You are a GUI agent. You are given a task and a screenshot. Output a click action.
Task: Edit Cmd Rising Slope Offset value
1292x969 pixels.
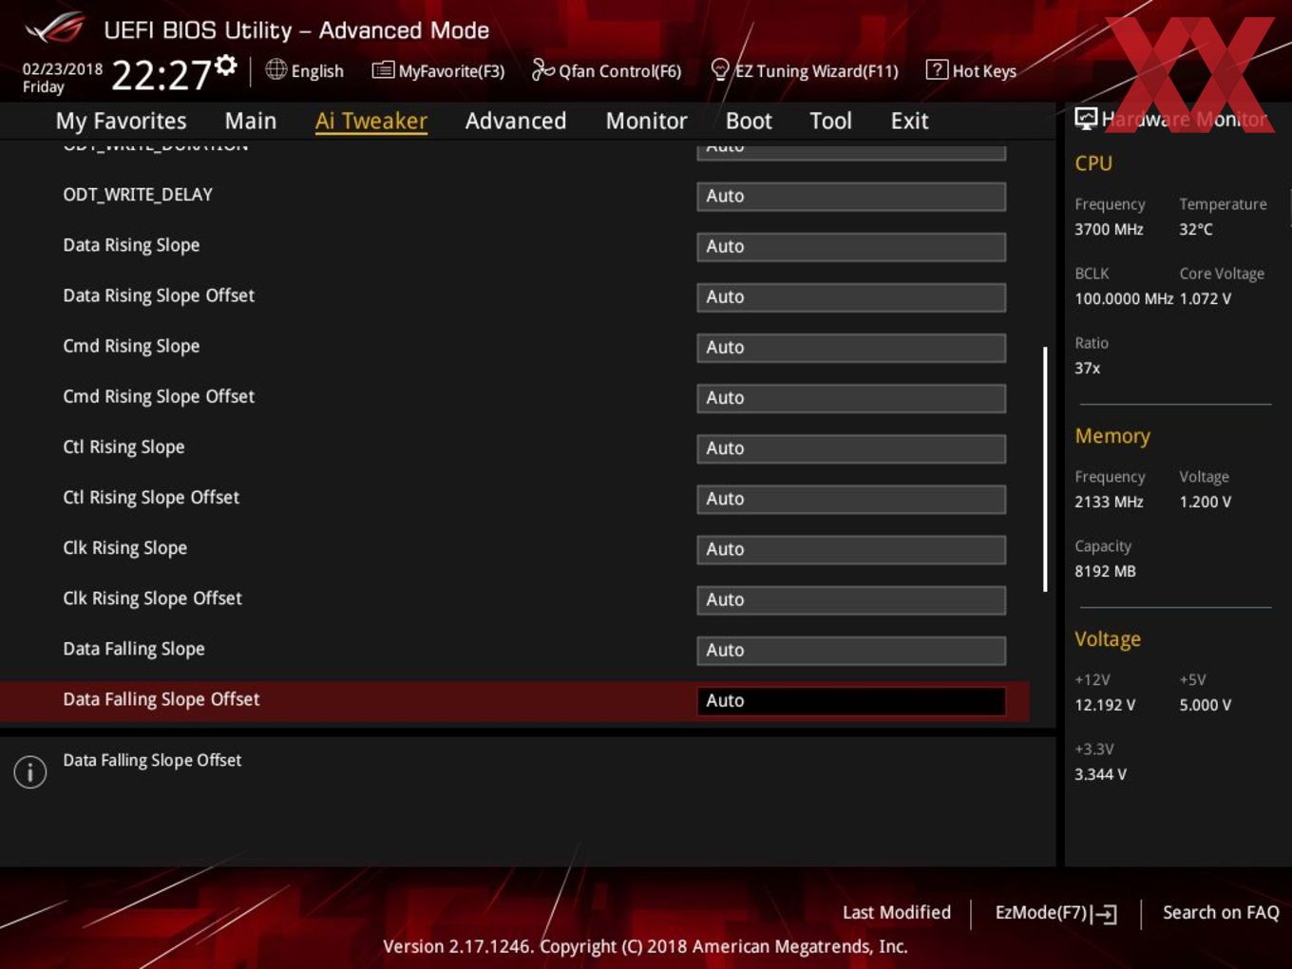pos(851,398)
